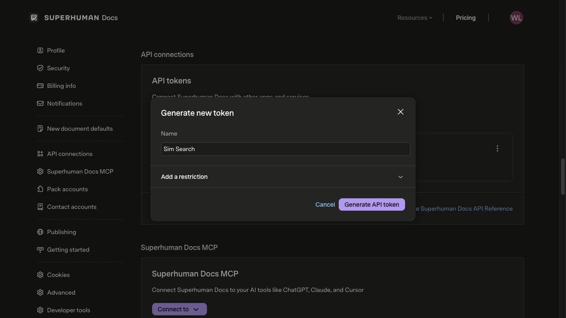Screen dimensions: 566x318
Task: Click the Superhuman Docs MCP gear icon
Action: pos(40,171)
